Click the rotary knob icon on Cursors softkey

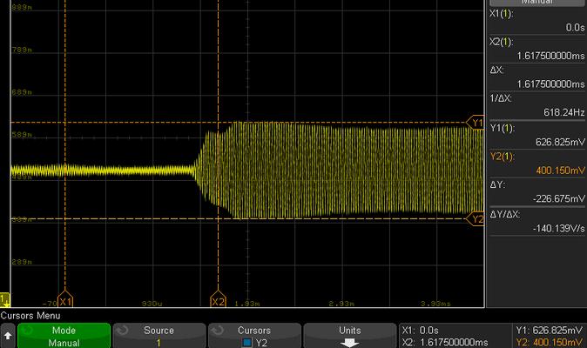coord(218,330)
